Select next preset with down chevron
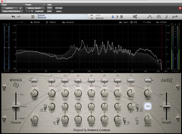Viewport: 182px width, 134px height. click(92, 18)
